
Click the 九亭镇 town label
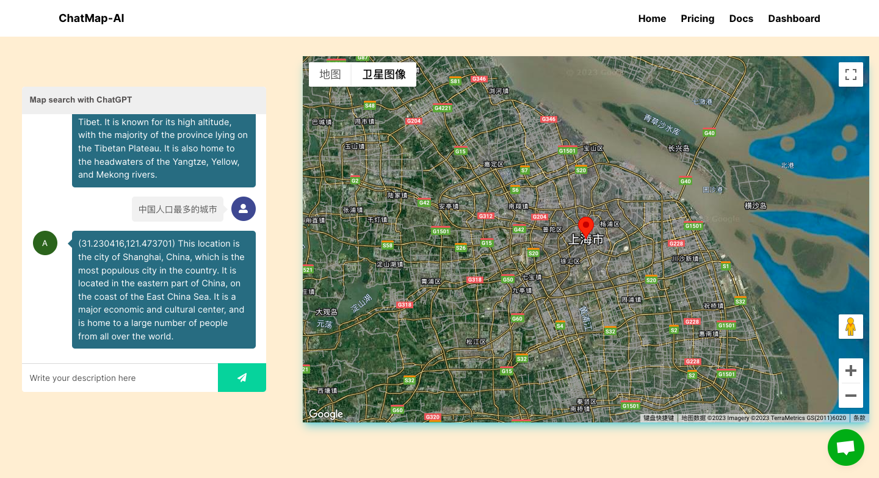[523, 291]
